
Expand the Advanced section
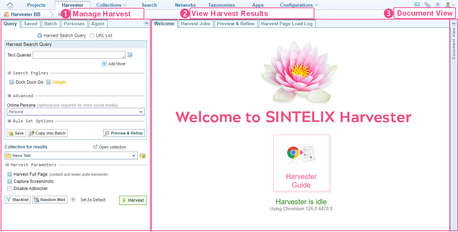[x=9, y=96]
